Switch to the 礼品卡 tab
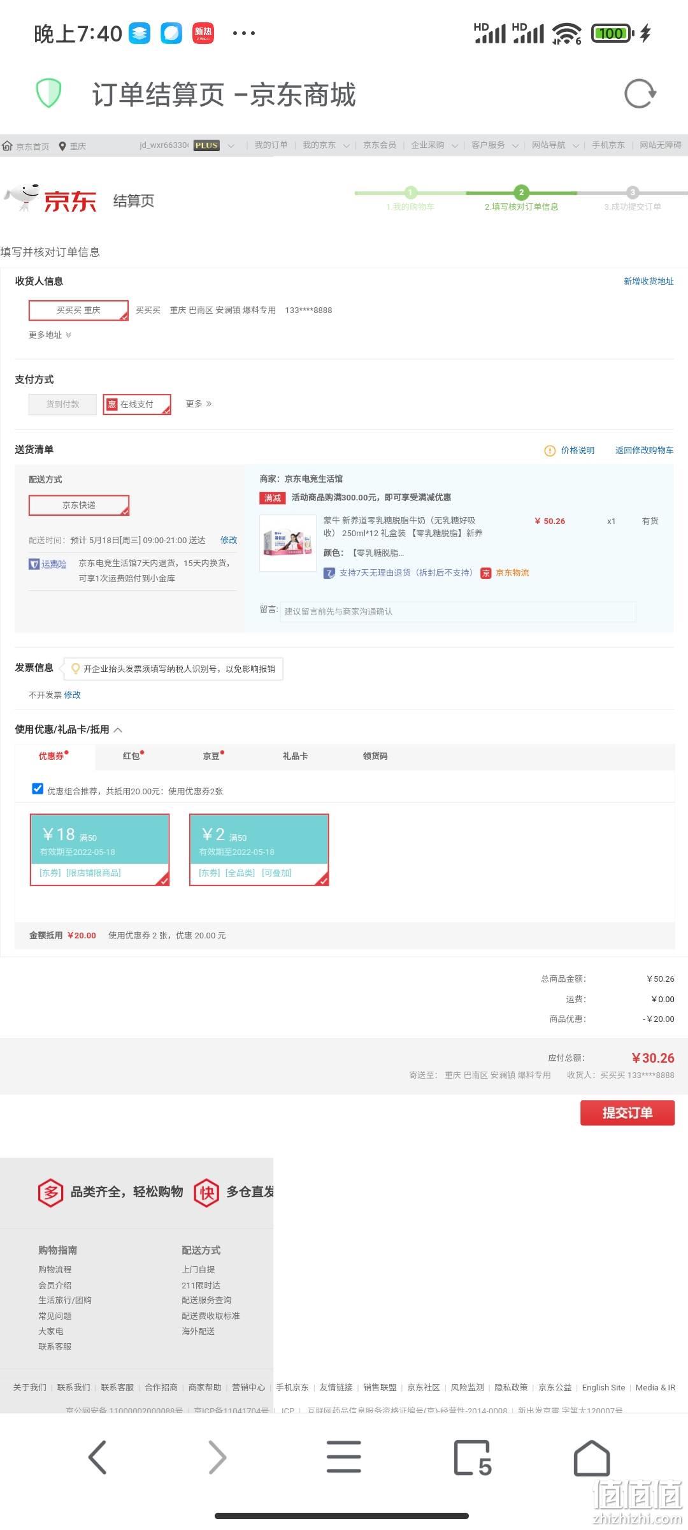The width and height of the screenshot is (688, 1530). [295, 756]
